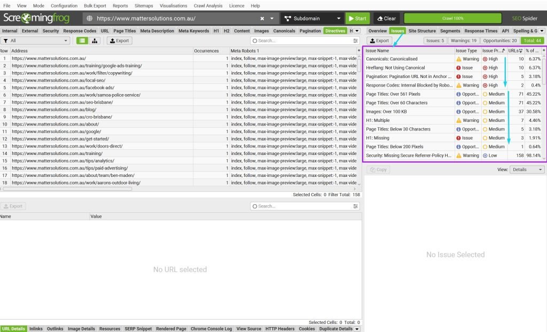
Task: Switch to the Site Structure tab
Action: [x=422, y=31]
